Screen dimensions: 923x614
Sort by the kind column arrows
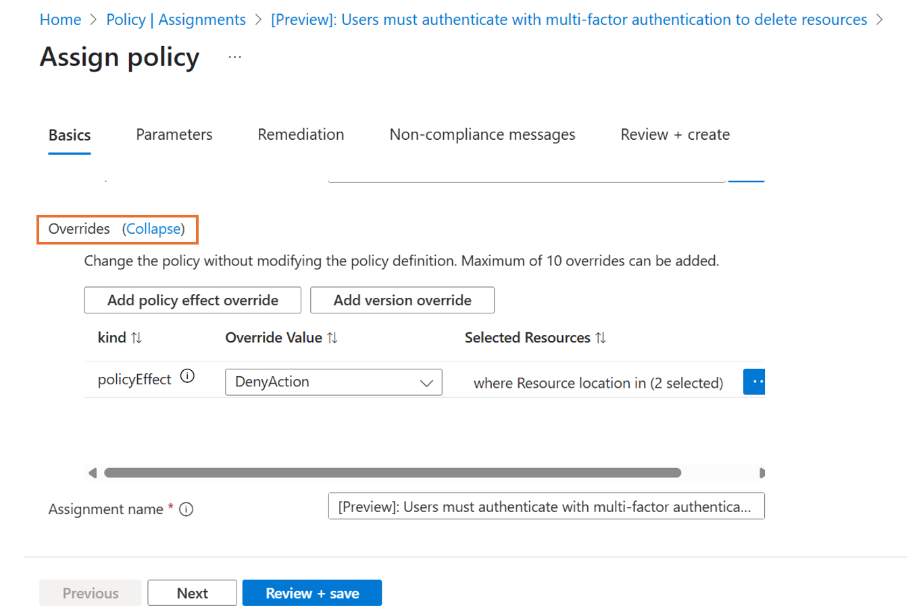click(x=136, y=338)
